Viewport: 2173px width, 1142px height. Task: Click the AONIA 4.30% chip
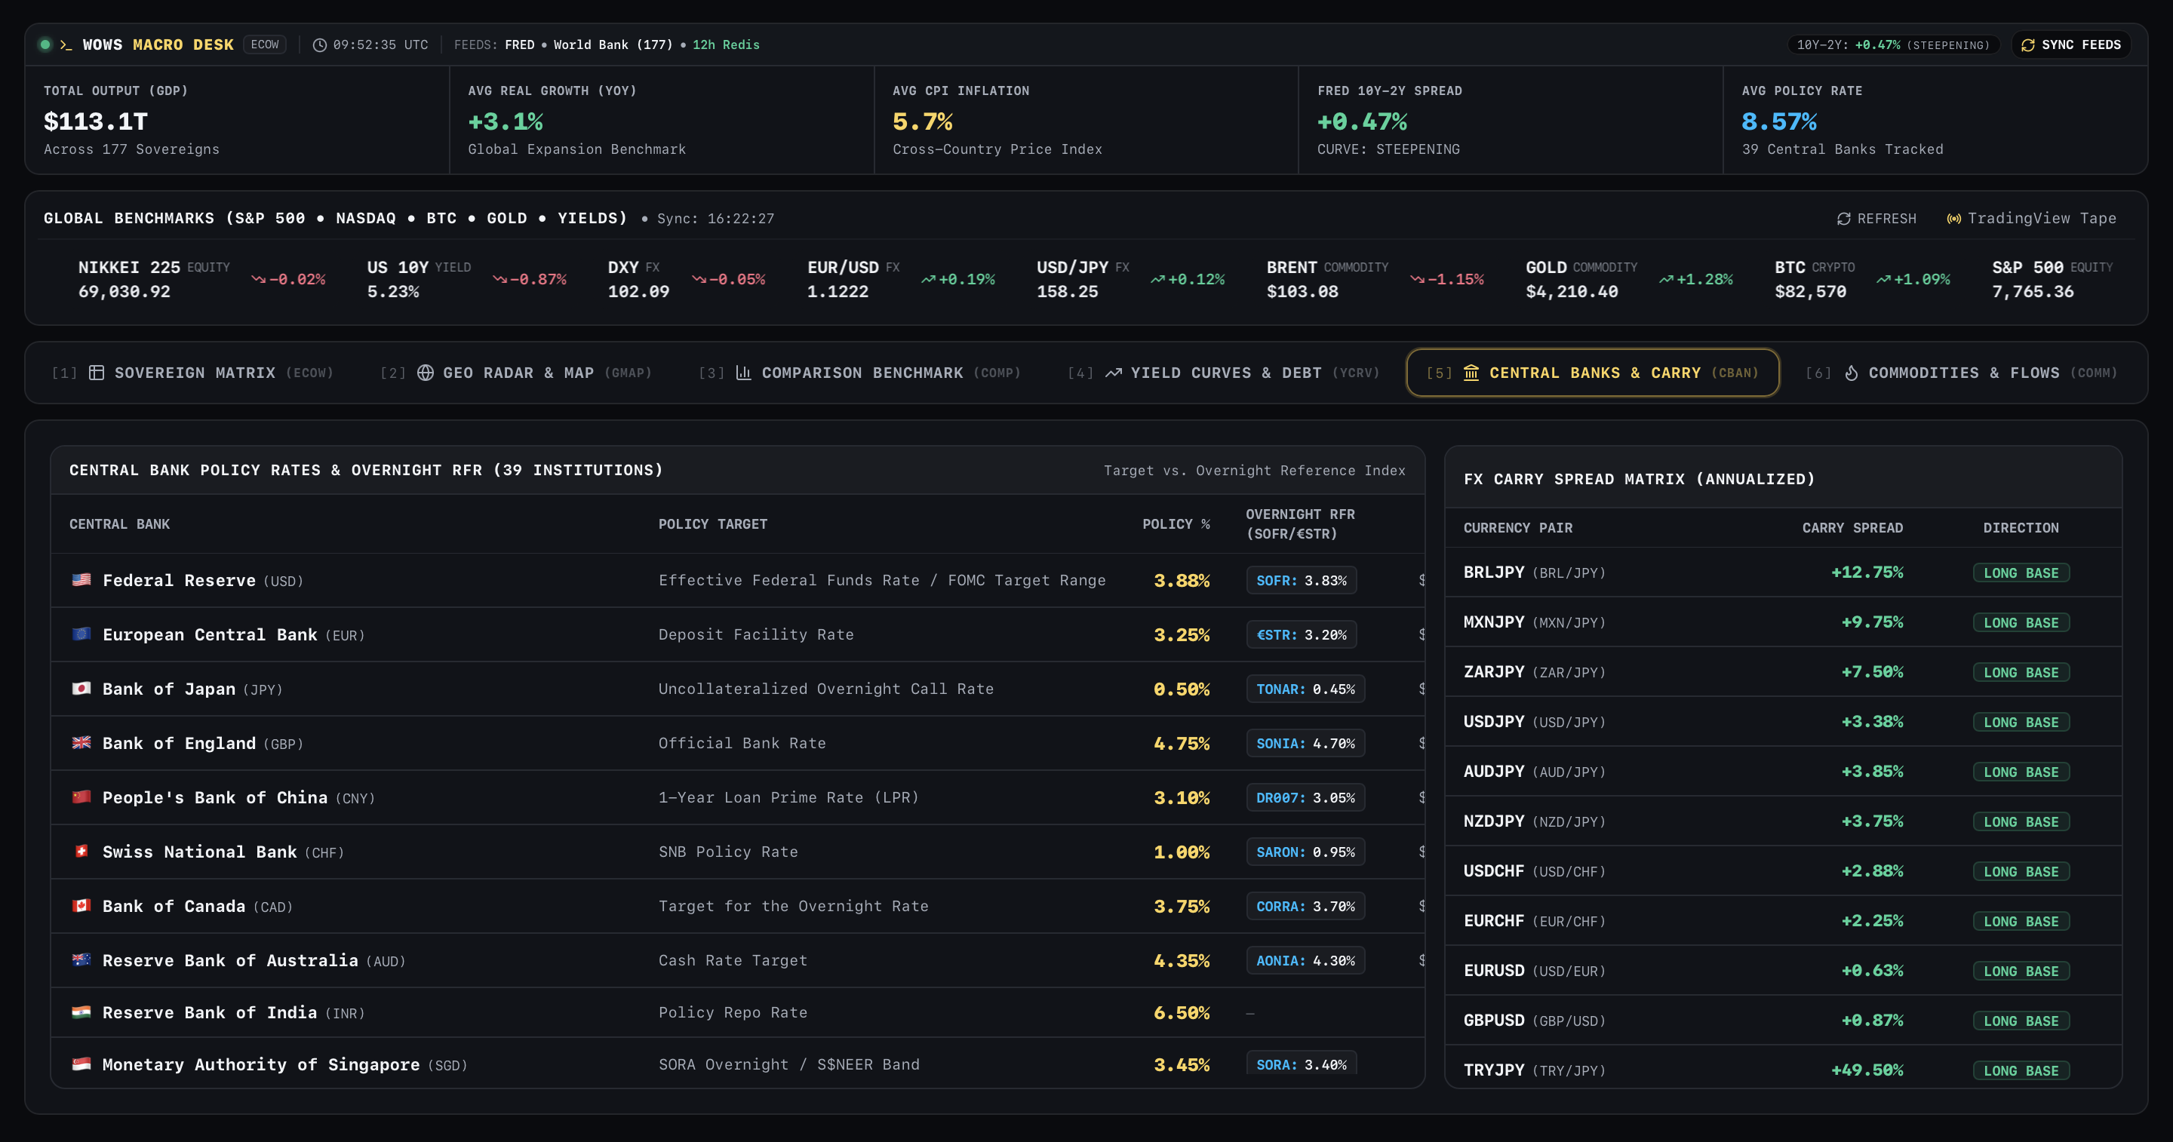coord(1306,961)
